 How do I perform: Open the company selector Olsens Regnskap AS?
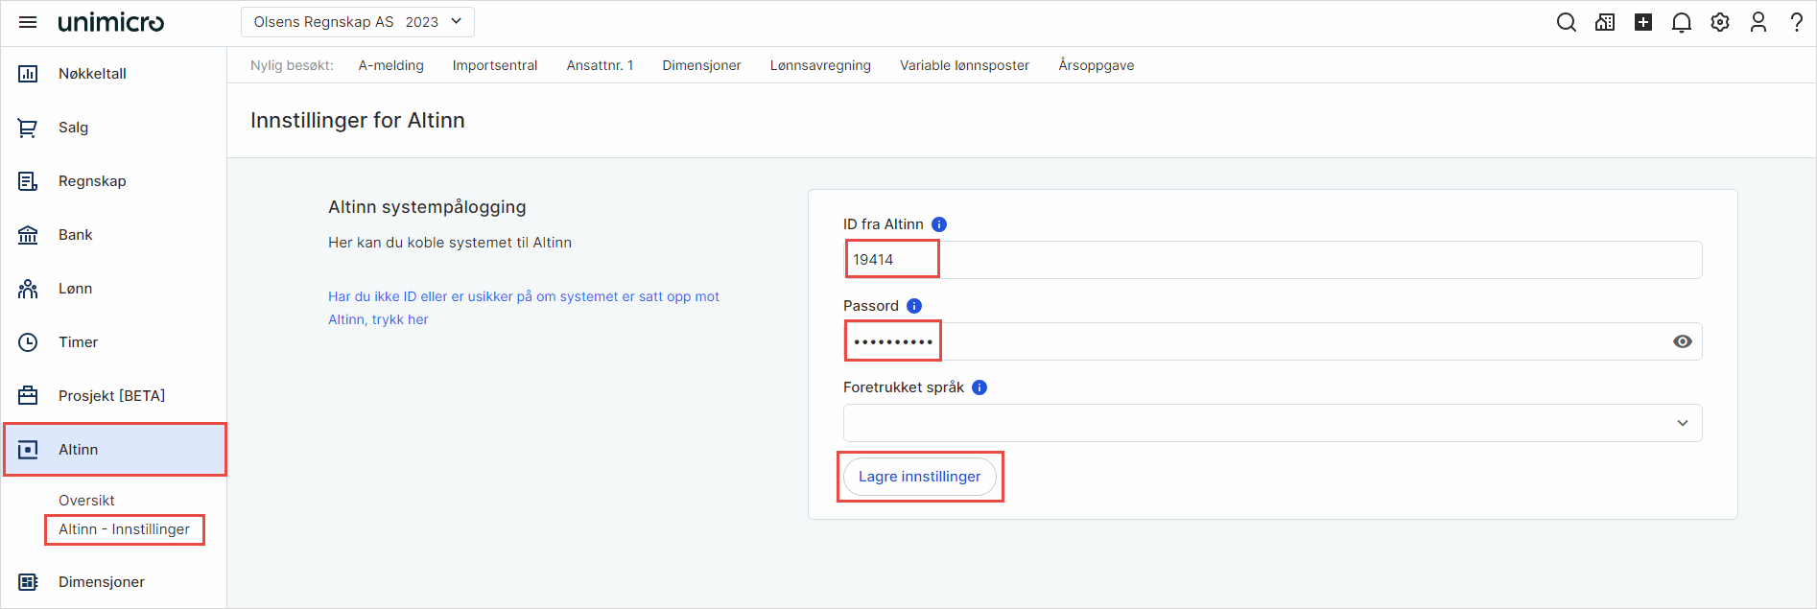coord(357,22)
